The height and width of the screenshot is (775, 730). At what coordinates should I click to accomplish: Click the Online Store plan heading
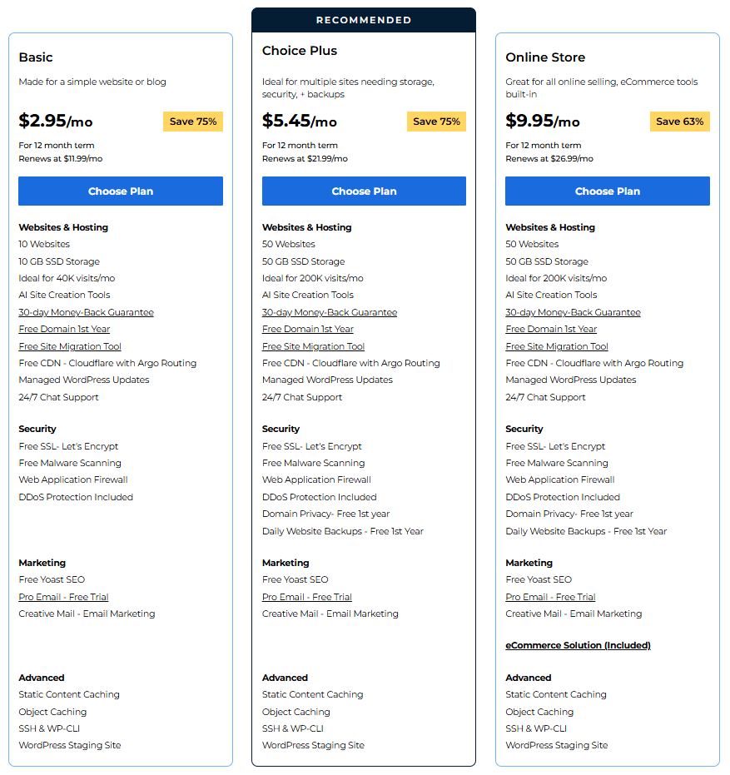pos(545,57)
